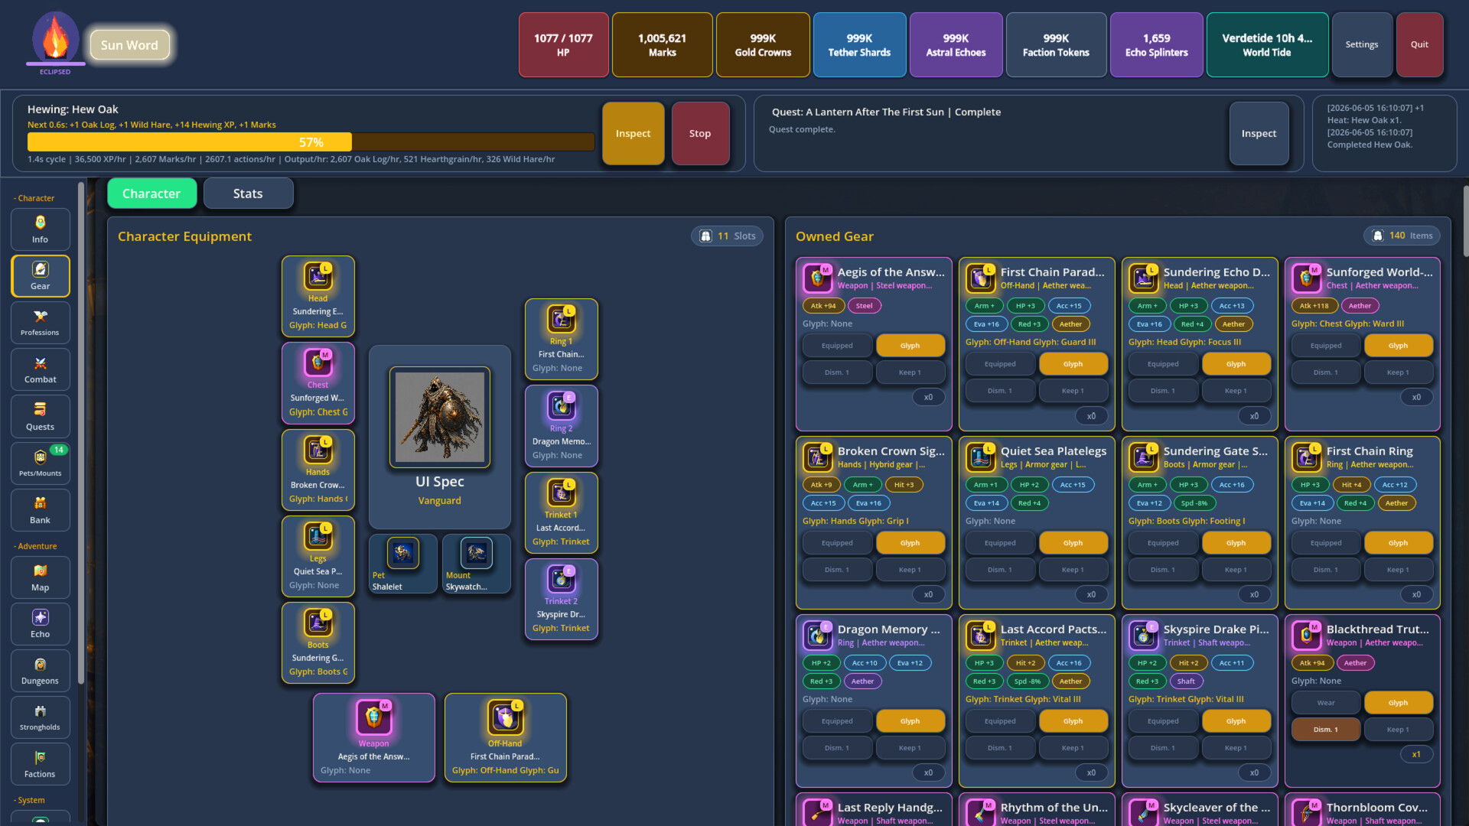
Task: Open the Gear sidebar section
Action: pos(41,276)
